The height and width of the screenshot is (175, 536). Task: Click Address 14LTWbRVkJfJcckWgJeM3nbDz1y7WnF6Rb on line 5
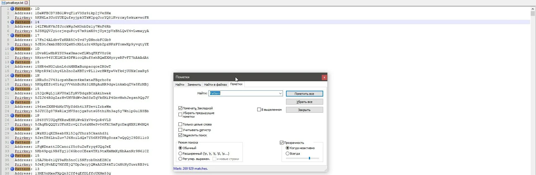[x=73, y=26]
